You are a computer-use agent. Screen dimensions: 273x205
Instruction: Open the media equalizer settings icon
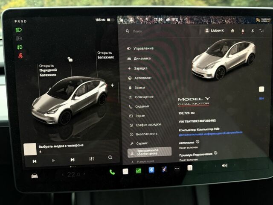(91, 159)
